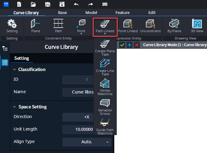Open the library blocks sidebar icon
207x153 pixels.
[5, 63]
